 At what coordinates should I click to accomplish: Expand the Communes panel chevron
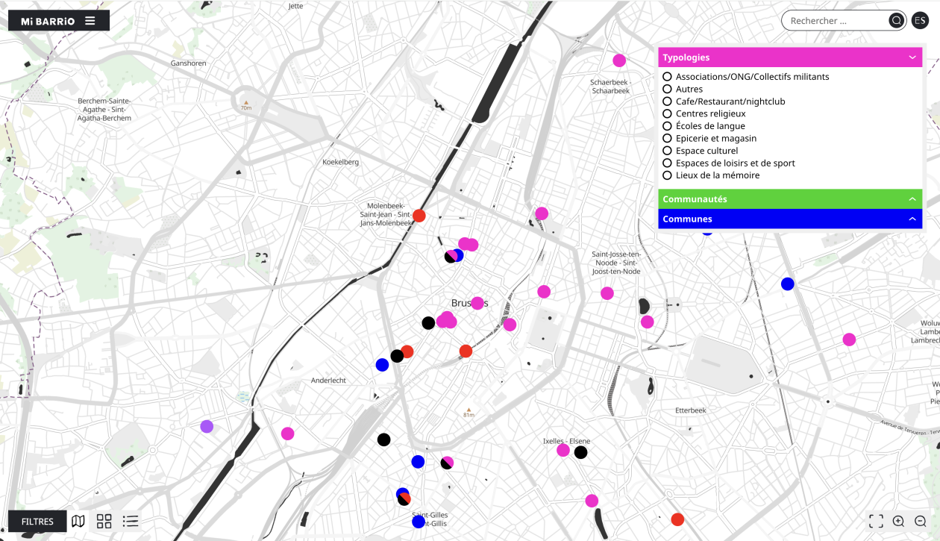tap(912, 219)
